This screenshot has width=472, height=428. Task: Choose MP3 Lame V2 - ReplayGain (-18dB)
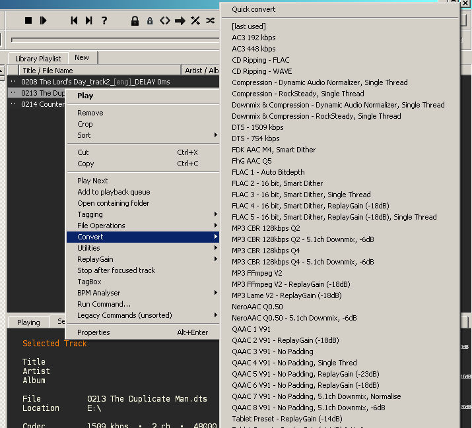339,295
